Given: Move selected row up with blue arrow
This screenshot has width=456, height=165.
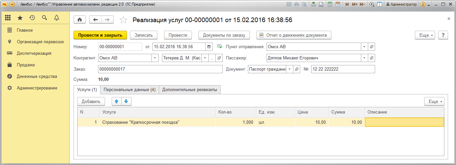Looking at the screenshot, I should tap(116, 101).
